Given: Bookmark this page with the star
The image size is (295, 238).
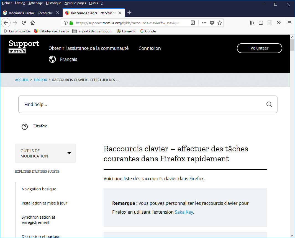Looking at the screenshot, I should 220,23.
